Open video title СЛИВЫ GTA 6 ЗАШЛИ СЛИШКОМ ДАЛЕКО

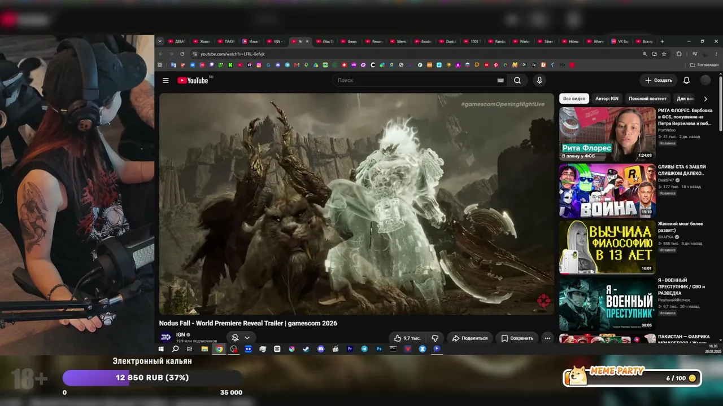[x=682, y=170]
